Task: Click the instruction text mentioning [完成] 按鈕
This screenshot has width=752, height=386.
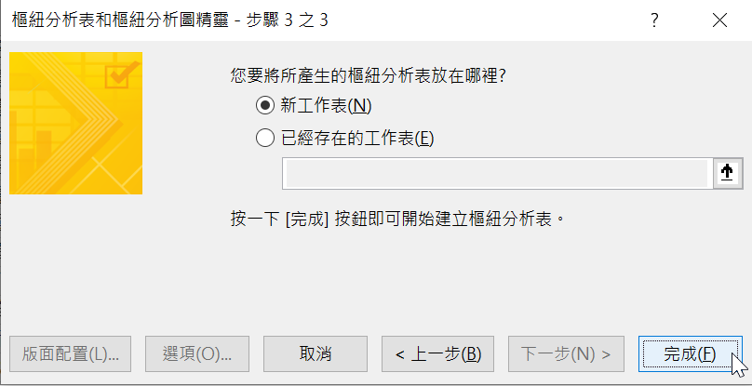Action: coord(397,220)
